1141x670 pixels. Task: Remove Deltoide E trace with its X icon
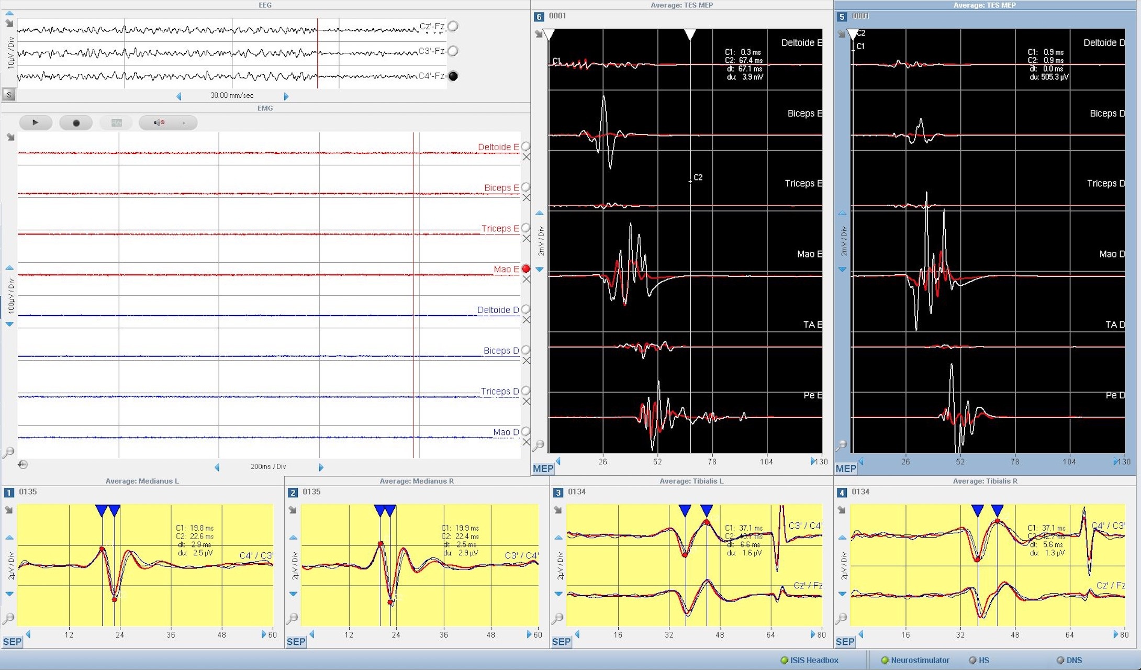[527, 157]
